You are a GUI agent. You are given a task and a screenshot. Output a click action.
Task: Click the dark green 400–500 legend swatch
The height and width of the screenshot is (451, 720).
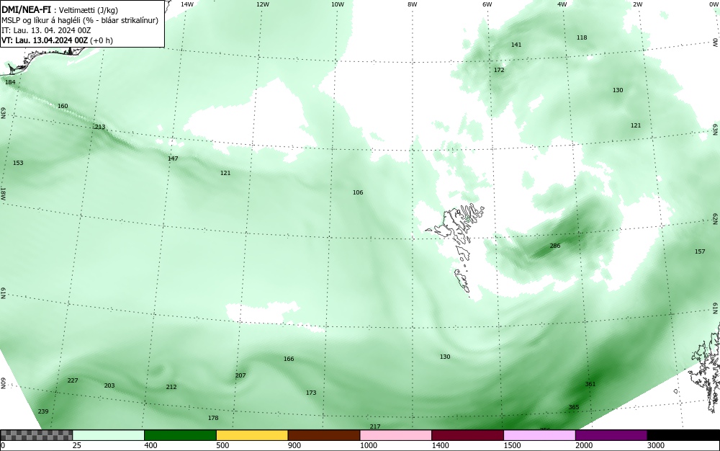[x=180, y=435]
